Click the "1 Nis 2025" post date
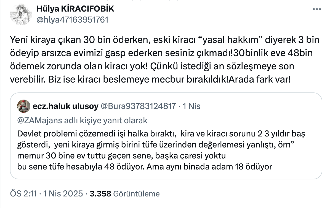The height and width of the screenshot is (208, 330). (63, 194)
